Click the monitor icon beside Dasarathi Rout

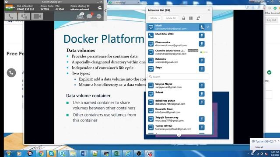(150, 110)
